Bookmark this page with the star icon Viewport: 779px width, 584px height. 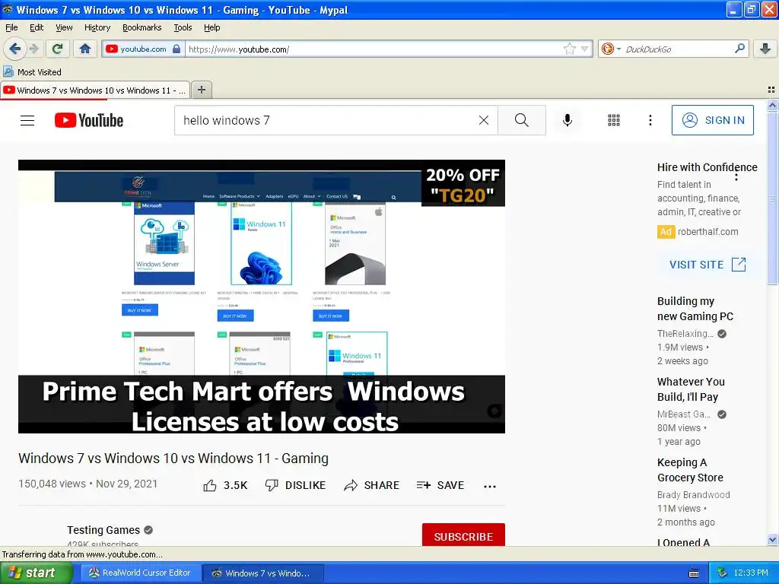[x=569, y=49]
